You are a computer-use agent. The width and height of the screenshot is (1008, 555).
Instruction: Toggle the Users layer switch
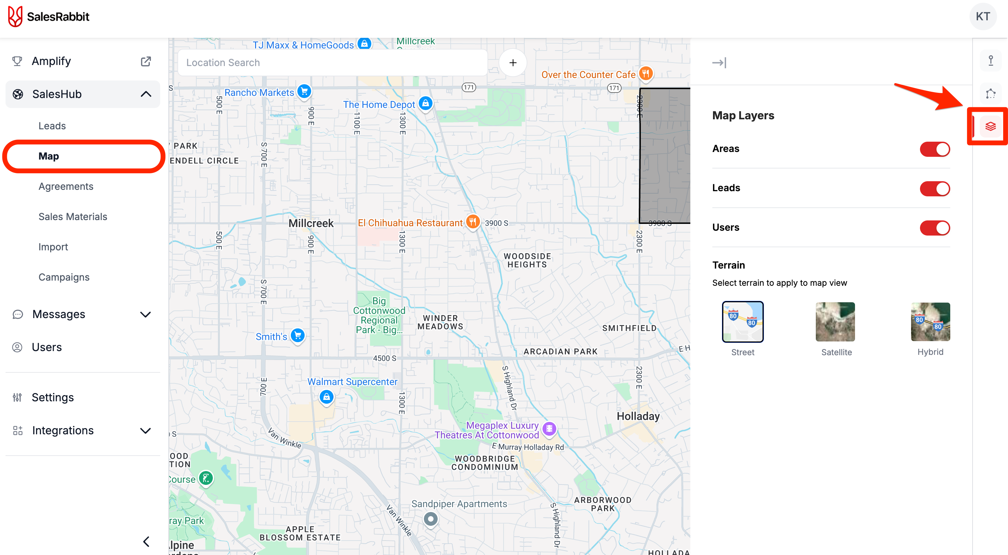pyautogui.click(x=935, y=228)
